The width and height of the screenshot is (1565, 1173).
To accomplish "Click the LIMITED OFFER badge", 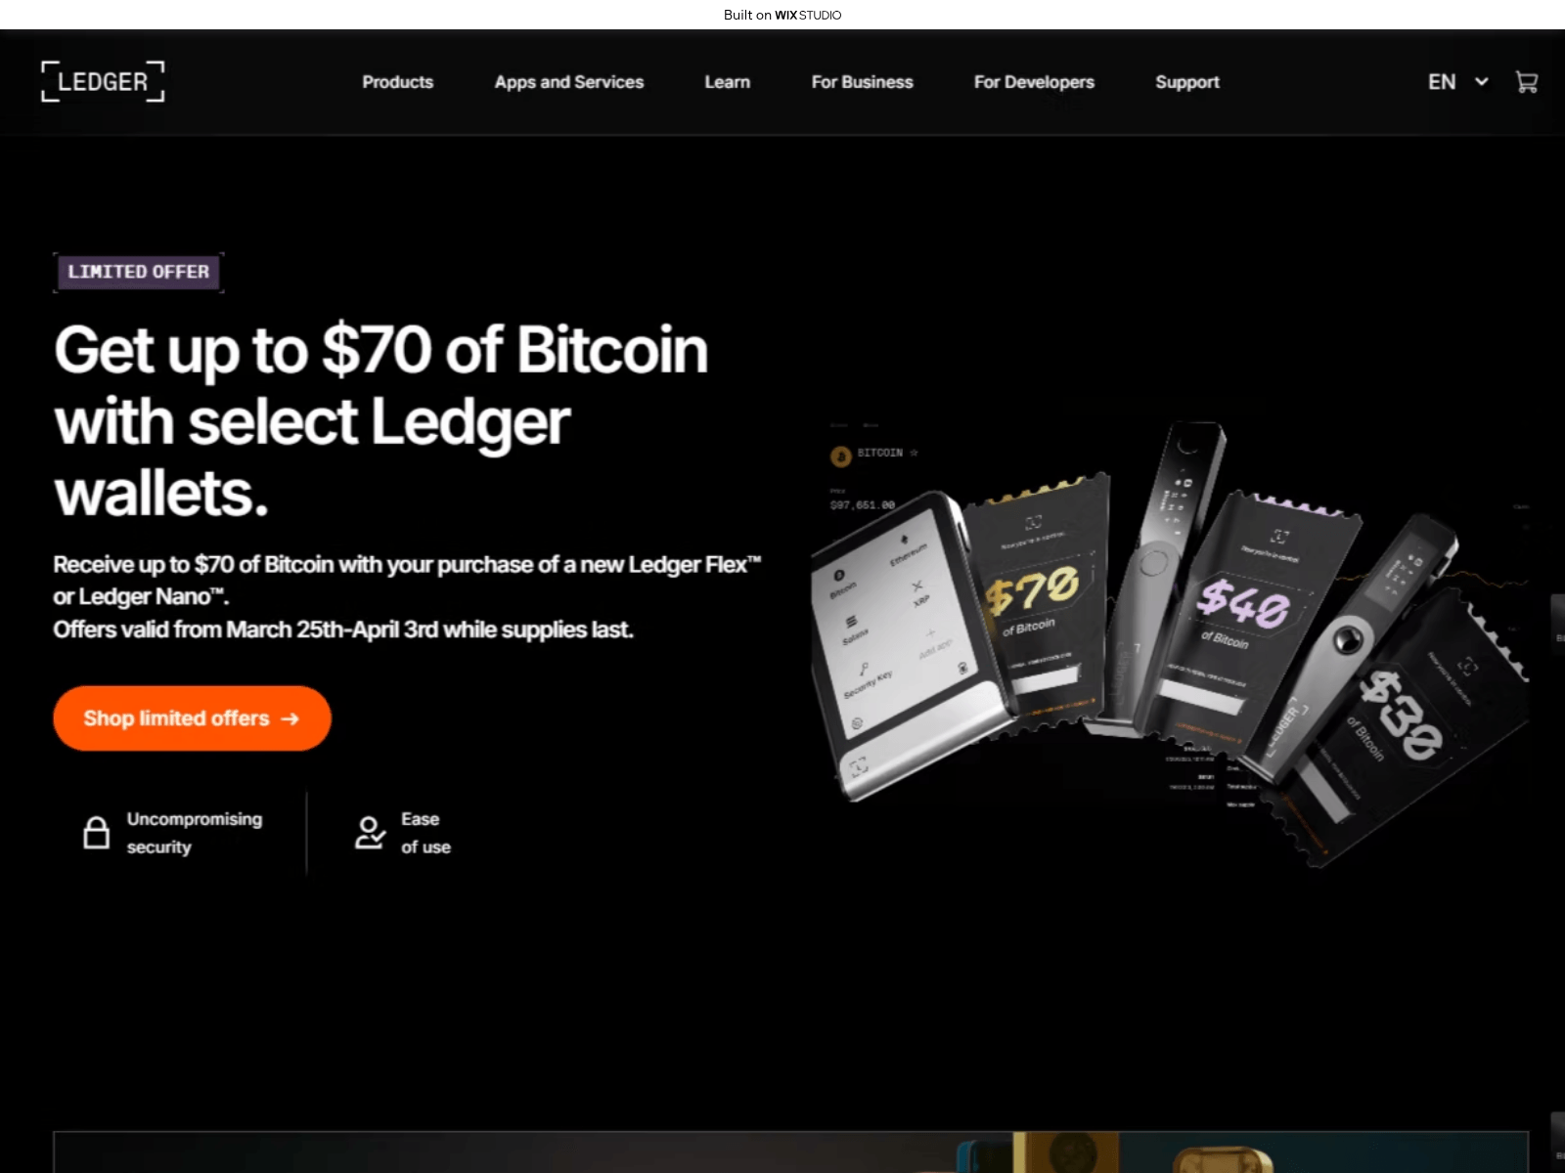I will [x=139, y=272].
